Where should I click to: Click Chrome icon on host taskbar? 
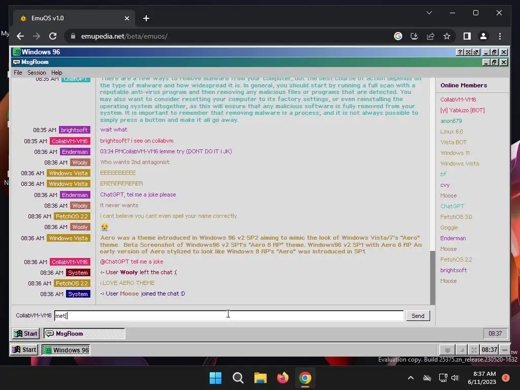point(305,378)
